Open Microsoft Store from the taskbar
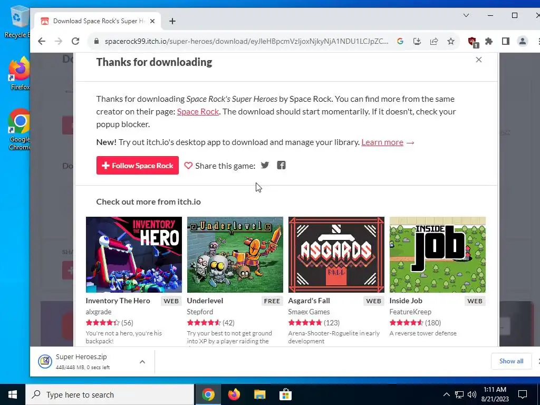 pyautogui.click(x=285, y=394)
